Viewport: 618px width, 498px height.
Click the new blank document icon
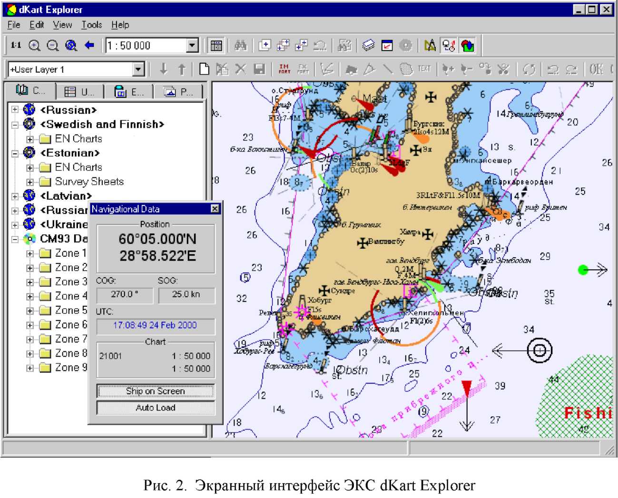pos(204,69)
